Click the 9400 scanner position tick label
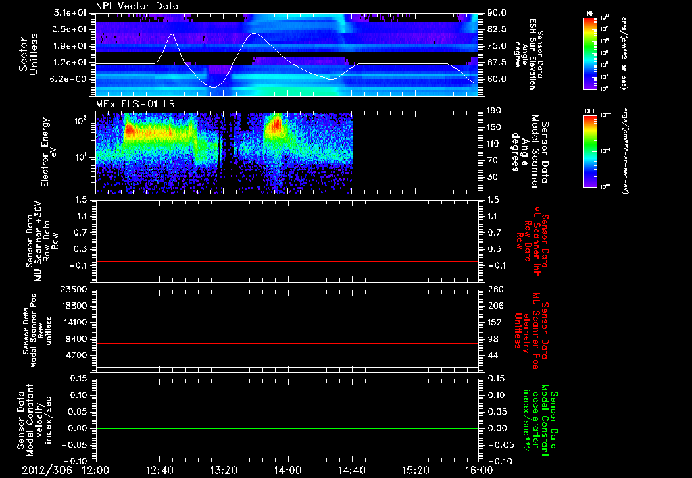The width and height of the screenshot is (692, 478). (x=77, y=339)
